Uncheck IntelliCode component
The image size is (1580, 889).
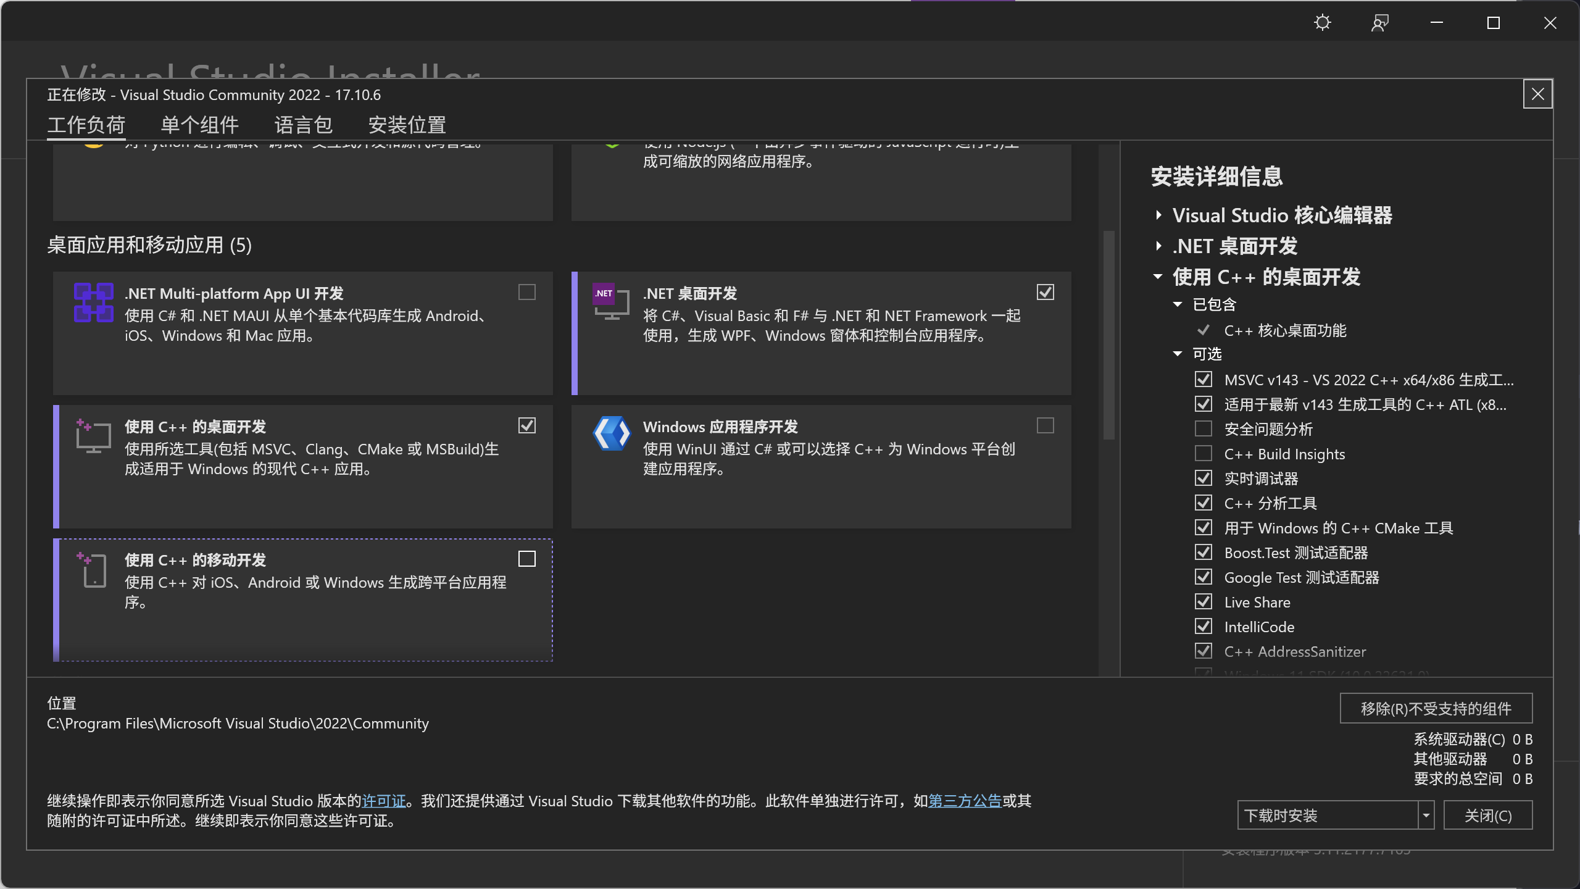tap(1204, 626)
